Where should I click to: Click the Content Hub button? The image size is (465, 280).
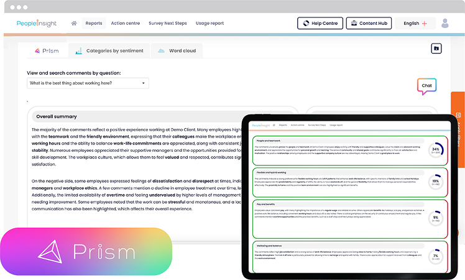pos(368,24)
